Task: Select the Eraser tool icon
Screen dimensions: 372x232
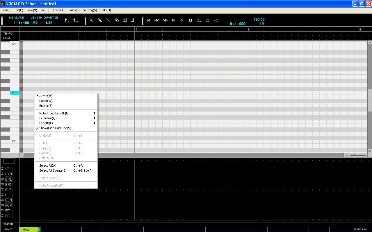Action: (116, 20)
